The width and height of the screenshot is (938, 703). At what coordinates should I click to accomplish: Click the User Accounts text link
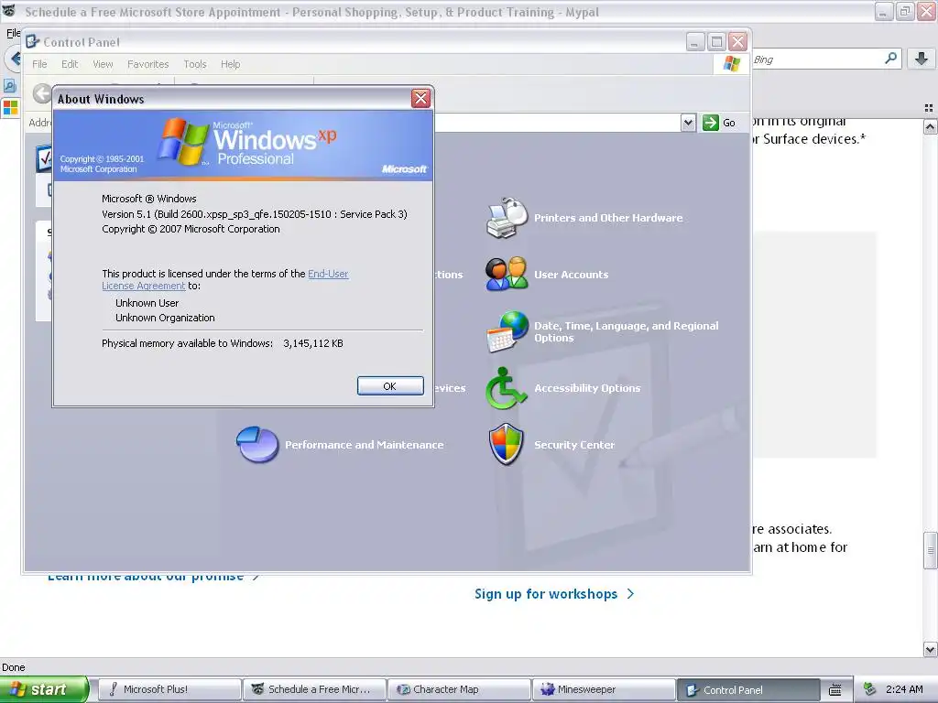(572, 275)
